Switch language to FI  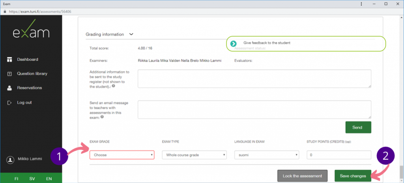[17, 179]
